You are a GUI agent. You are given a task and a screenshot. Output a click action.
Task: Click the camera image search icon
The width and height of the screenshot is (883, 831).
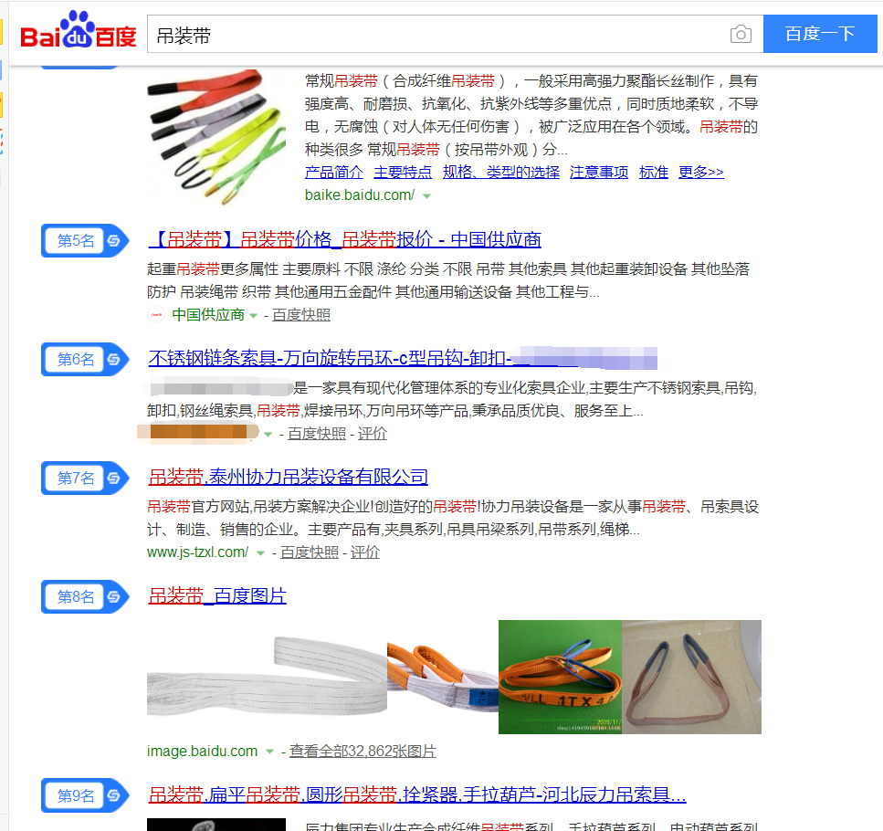click(x=741, y=35)
